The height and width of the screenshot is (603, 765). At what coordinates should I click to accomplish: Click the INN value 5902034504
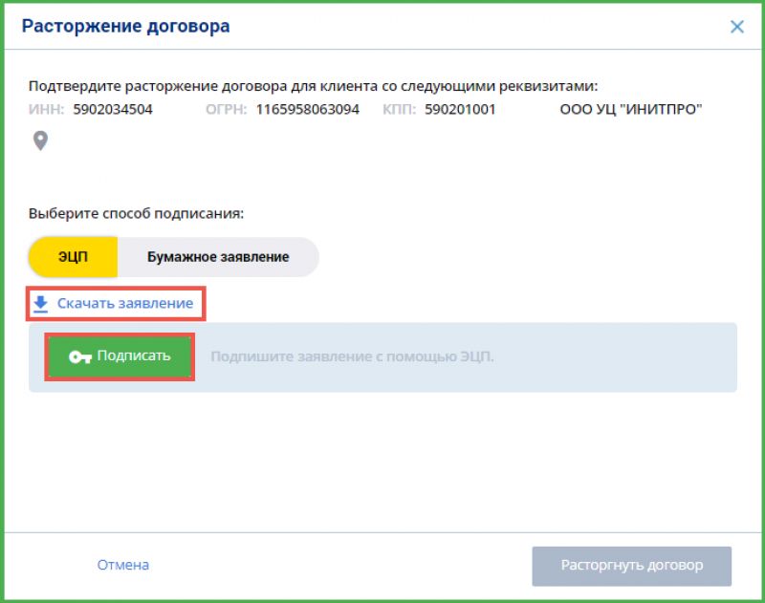(x=113, y=109)
